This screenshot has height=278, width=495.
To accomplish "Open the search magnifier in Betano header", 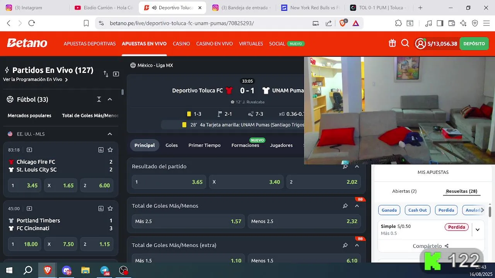I will [405, 43].
